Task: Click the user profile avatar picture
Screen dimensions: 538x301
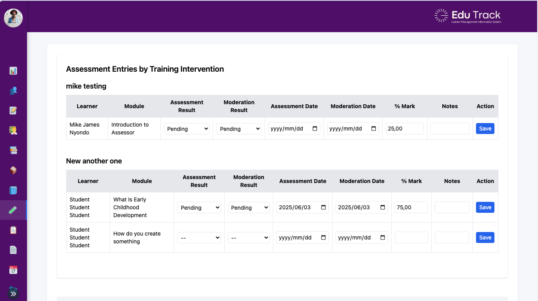Action: click(x=13, y=18)
